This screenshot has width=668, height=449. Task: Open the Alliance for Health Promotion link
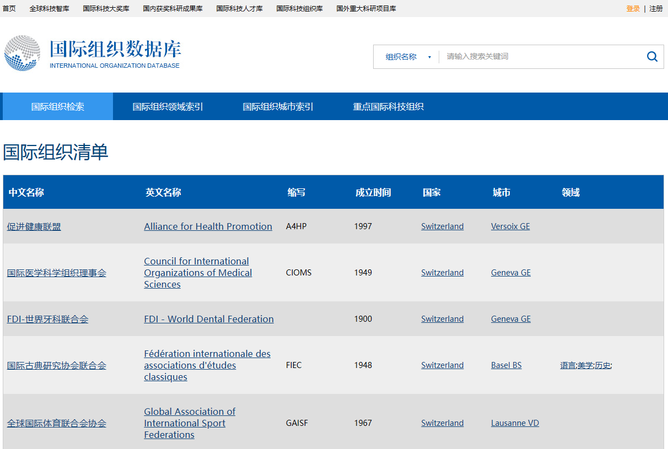tap(208, 226)
